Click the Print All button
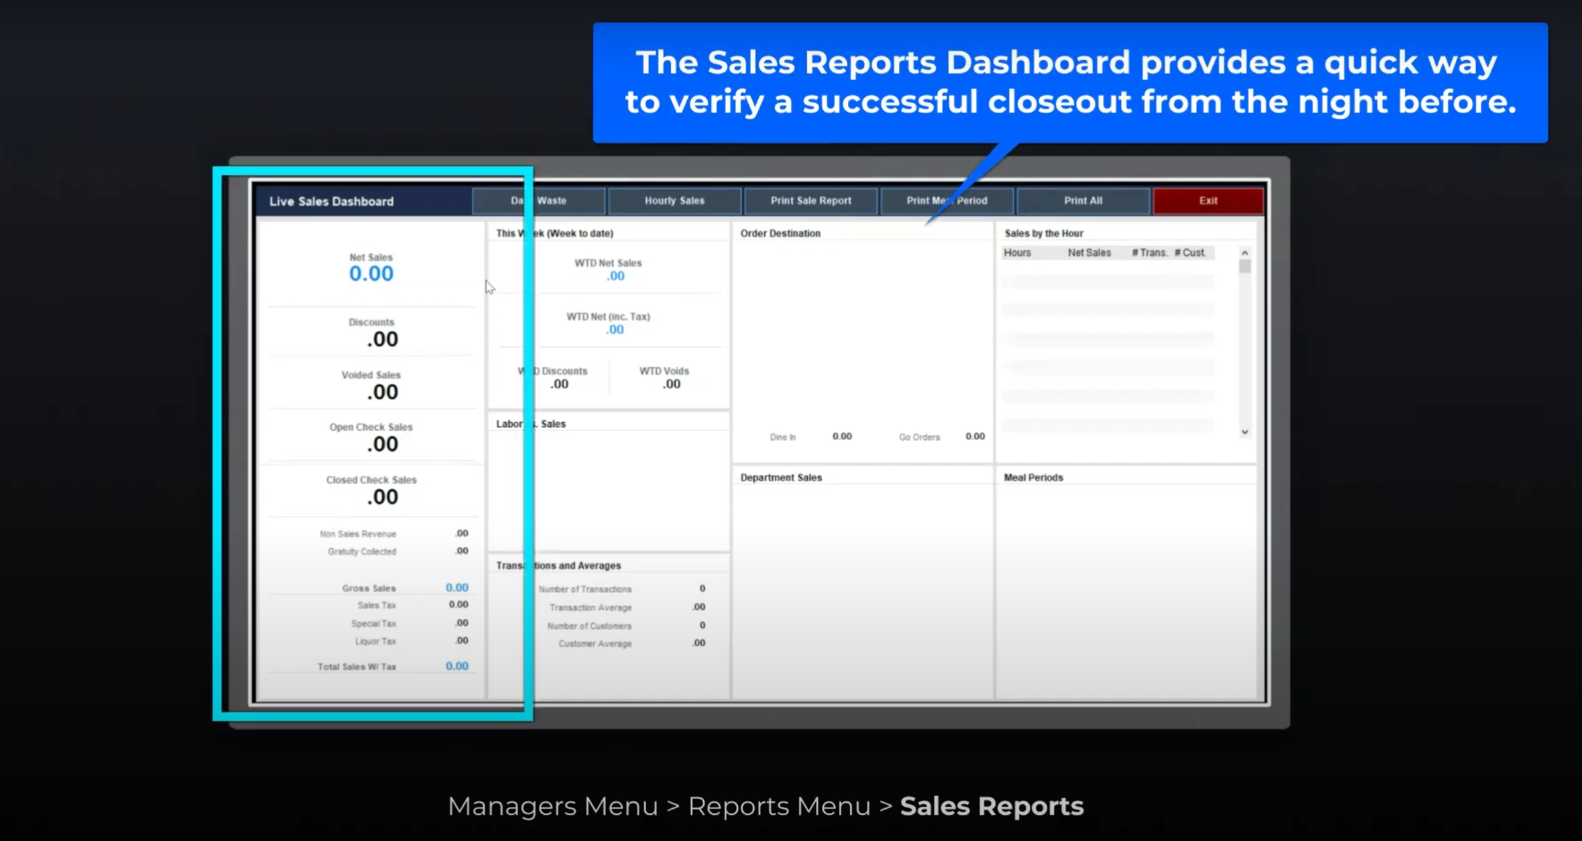The width and height of the screenshot is (1582, 841). (1083, 200)
